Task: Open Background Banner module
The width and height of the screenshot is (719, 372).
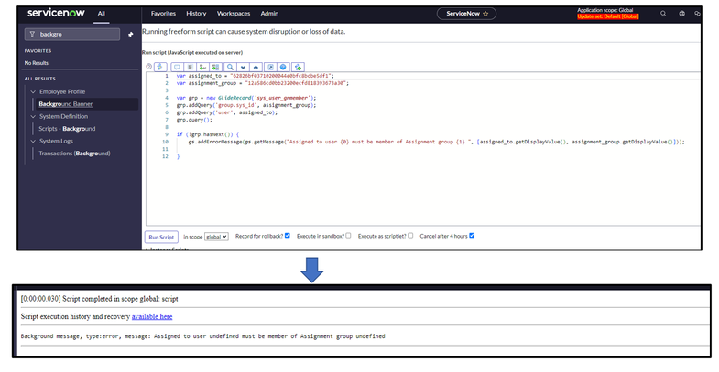Action: (x=66, y=104)
